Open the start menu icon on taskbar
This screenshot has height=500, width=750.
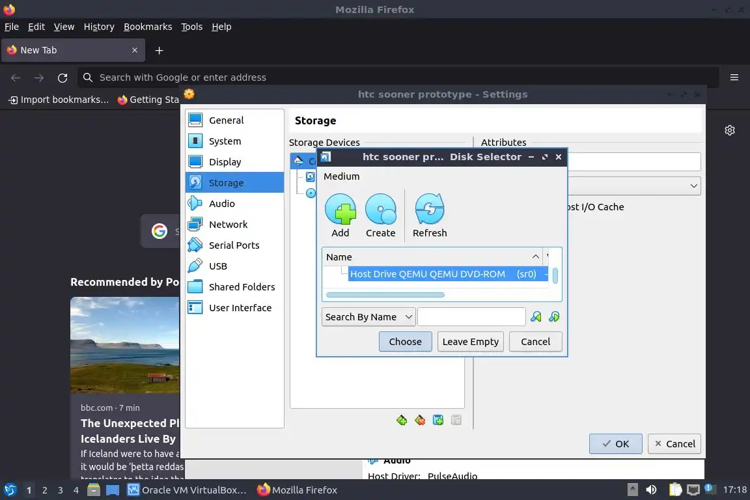[10, 490]
